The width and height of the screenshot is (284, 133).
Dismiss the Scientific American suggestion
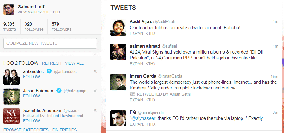95,110
